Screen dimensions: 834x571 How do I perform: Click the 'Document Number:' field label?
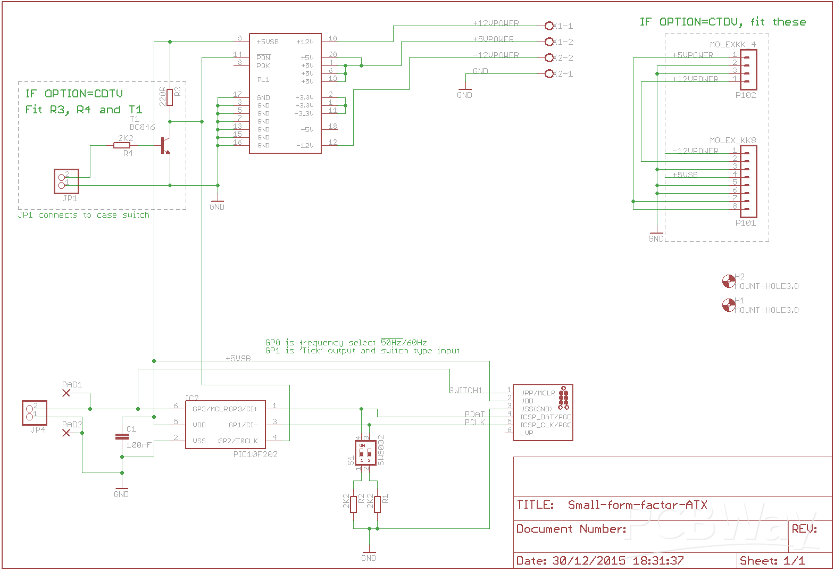(x=572, y=528)
